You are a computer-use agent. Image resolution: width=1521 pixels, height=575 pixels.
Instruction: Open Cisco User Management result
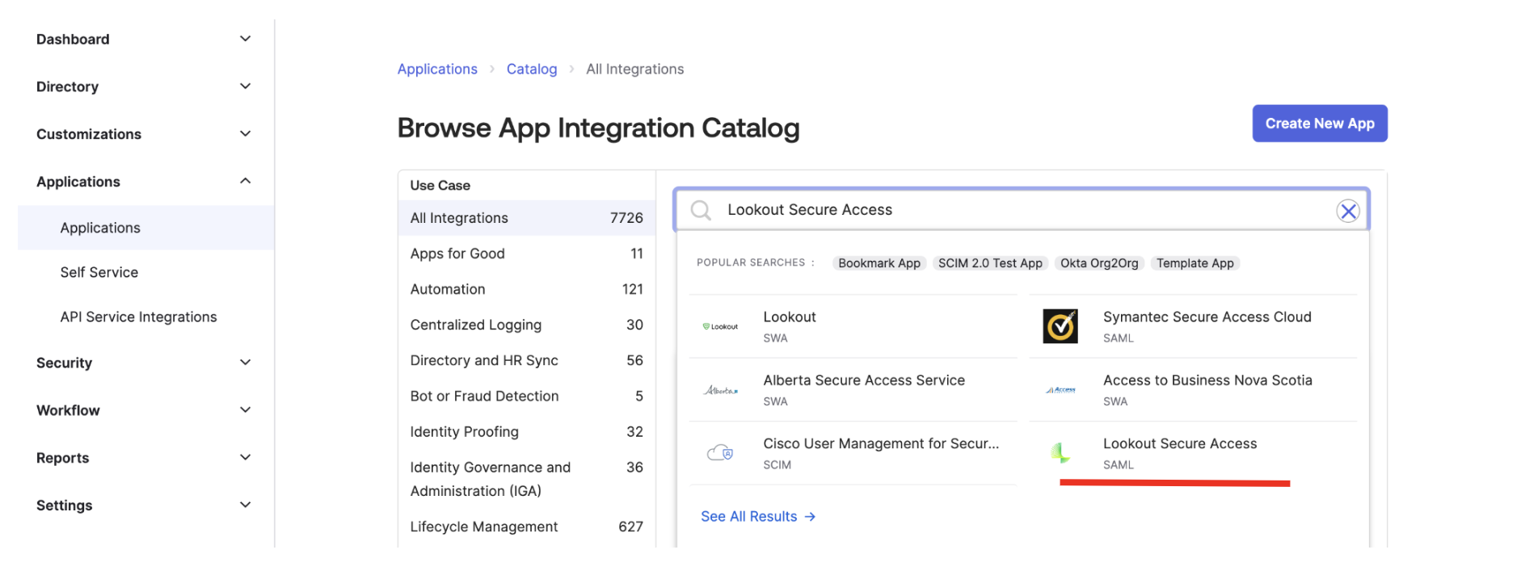click(853, 453)
